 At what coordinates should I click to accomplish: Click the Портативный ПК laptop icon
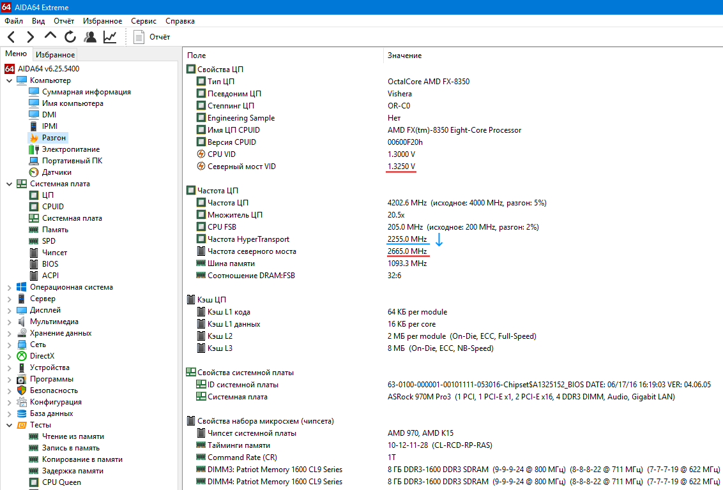pos(34,161)
